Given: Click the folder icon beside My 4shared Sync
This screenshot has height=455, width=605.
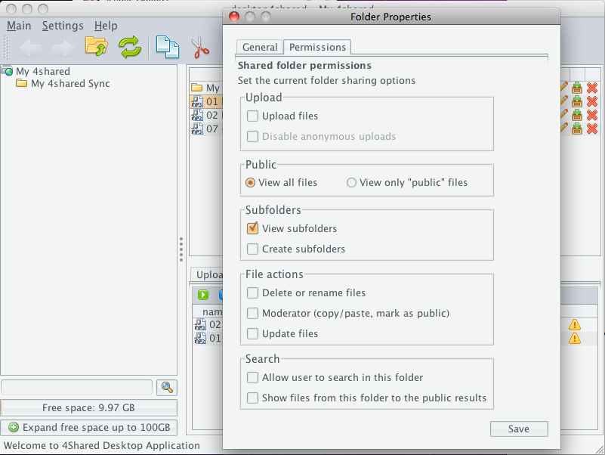Looking at the screenshot, I should [21, 83].
